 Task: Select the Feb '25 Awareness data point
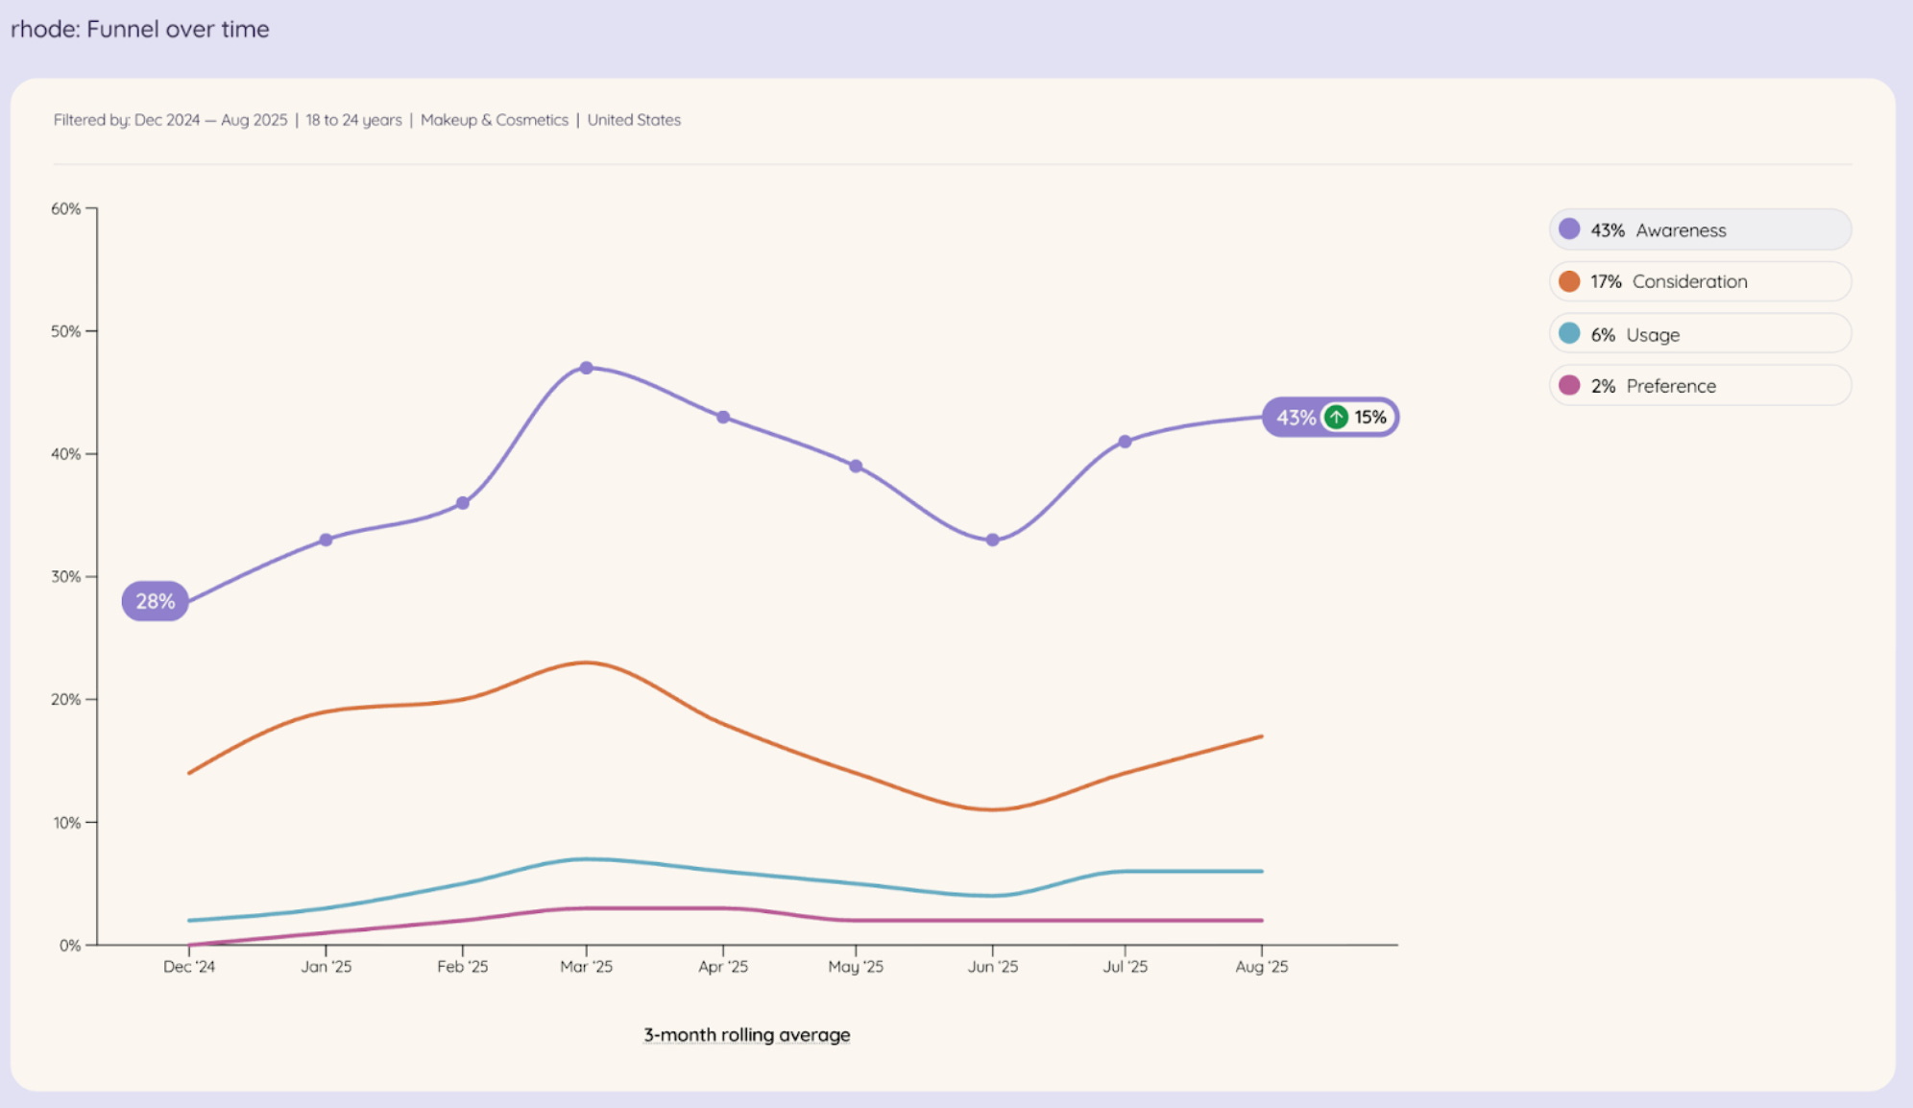point(463,503)
